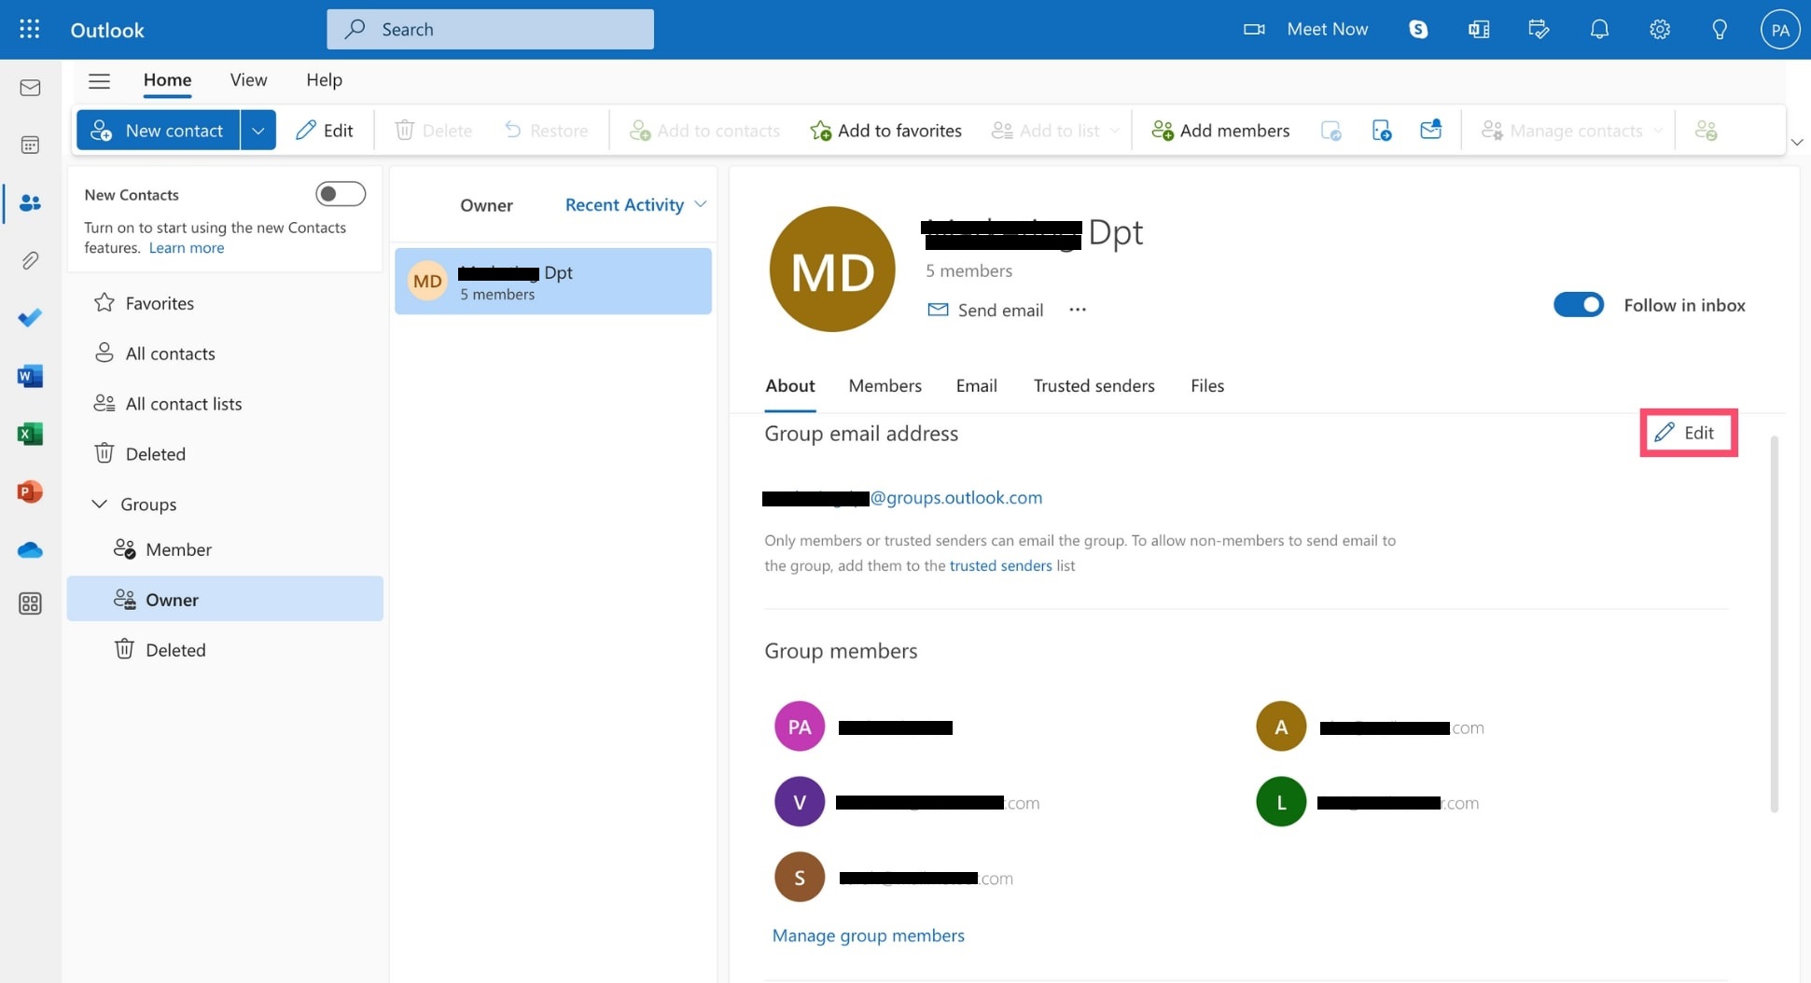
Task: Collapse the Groups tree section
Action: [99, 504]
